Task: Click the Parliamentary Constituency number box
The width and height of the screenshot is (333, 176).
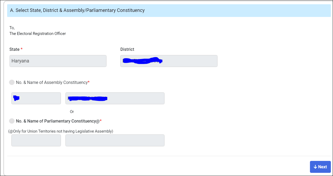Action: tap(36, 140)
